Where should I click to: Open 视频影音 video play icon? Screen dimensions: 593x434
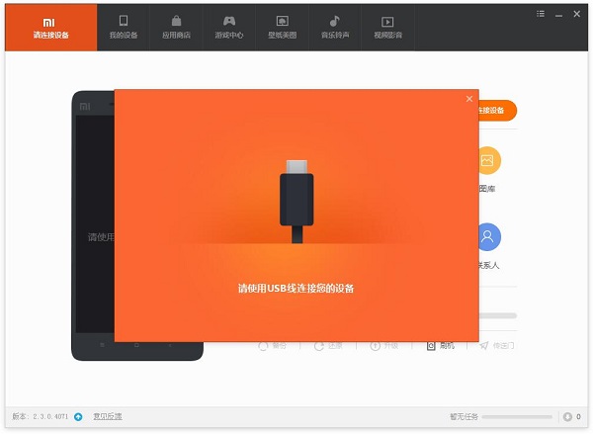click(387, 26)
